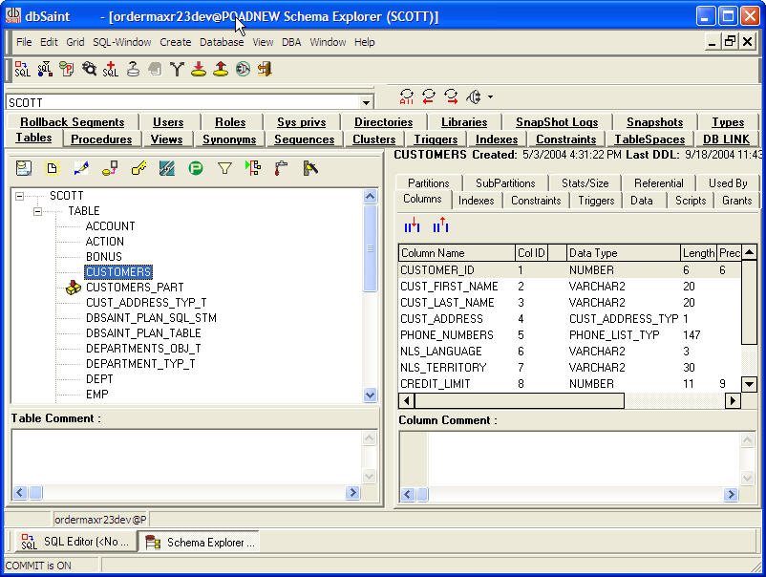Collapse the SCOTT tree node
The width and height of the screenshot is (766, 577).
click(x=19, y=196)
